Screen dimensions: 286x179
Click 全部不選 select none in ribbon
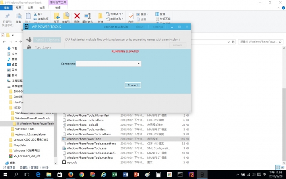pos(163,19)
